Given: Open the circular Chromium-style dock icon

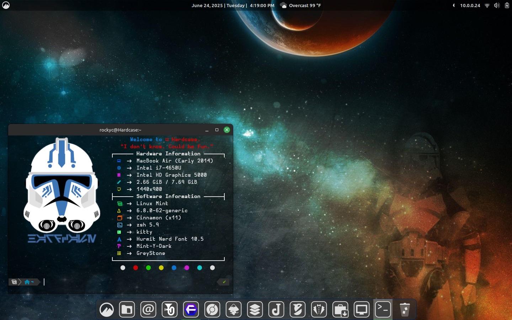Looking at the screenshot, I should [212, 310].
